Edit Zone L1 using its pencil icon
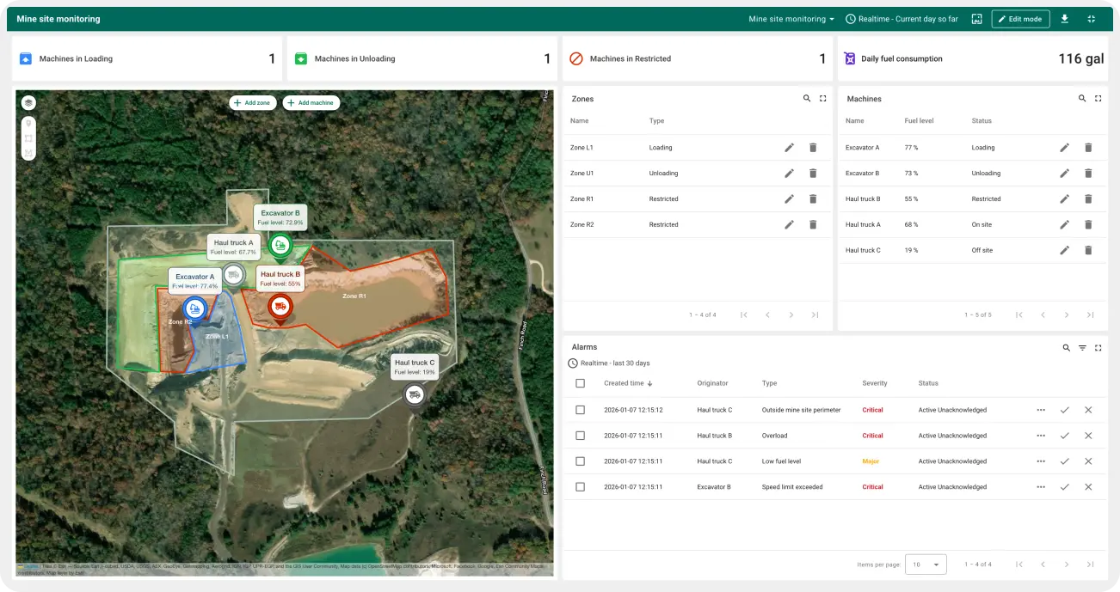This screenshot has height=592, width=1120. pyautogui.click(x=789, y=147)
